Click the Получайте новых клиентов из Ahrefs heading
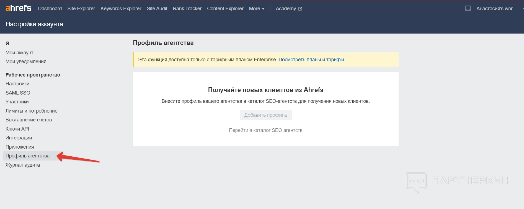This screenshot has width=524, height=209. point(266,90)
